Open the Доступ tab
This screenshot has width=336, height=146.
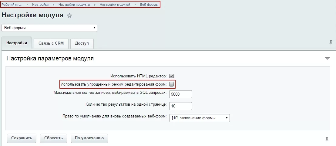click(x=82, y=43)
